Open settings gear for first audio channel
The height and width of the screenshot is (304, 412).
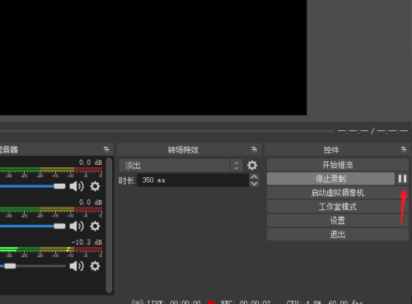tap(95, 186)
